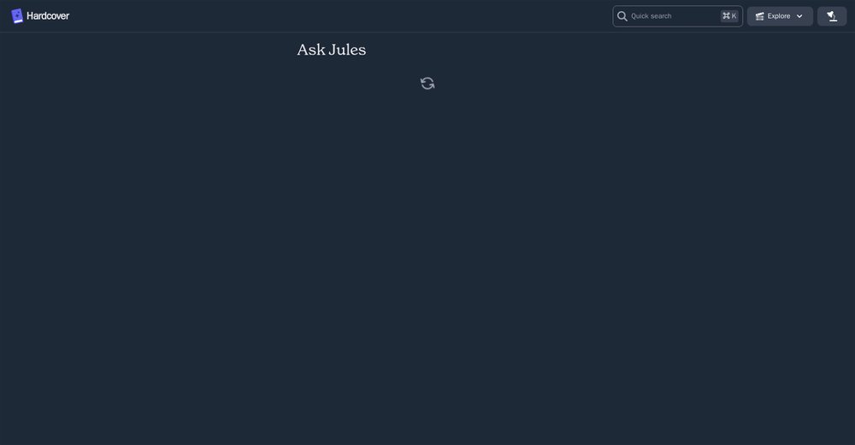
Task: Expand the Explore dropdown chevron
Action: (x=799, y=16)
